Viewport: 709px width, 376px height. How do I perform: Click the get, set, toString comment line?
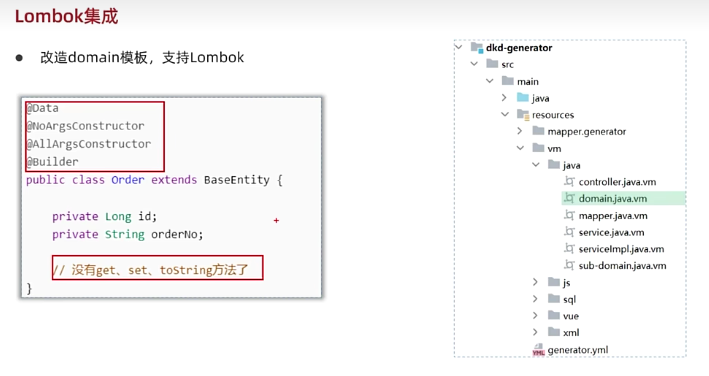coord(150,270)
